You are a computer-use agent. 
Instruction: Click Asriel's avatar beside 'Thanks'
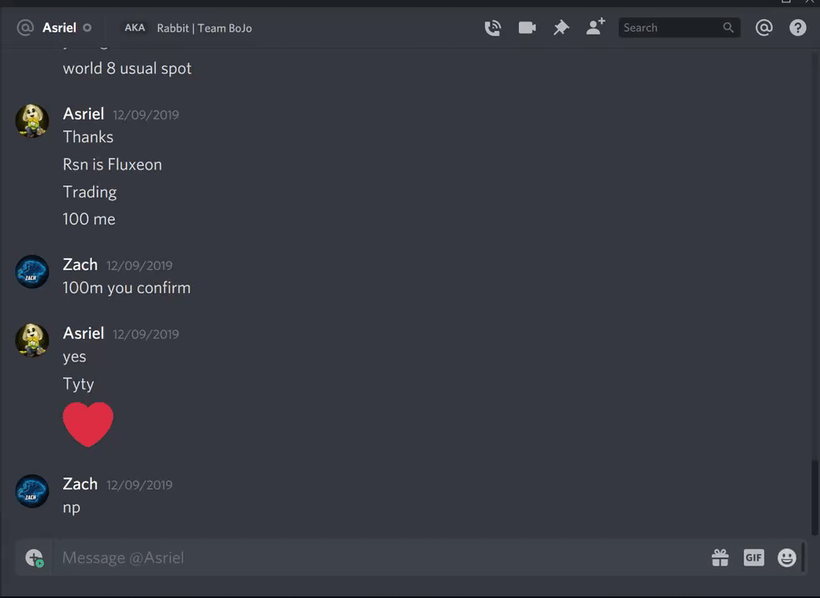click(32, 120)
